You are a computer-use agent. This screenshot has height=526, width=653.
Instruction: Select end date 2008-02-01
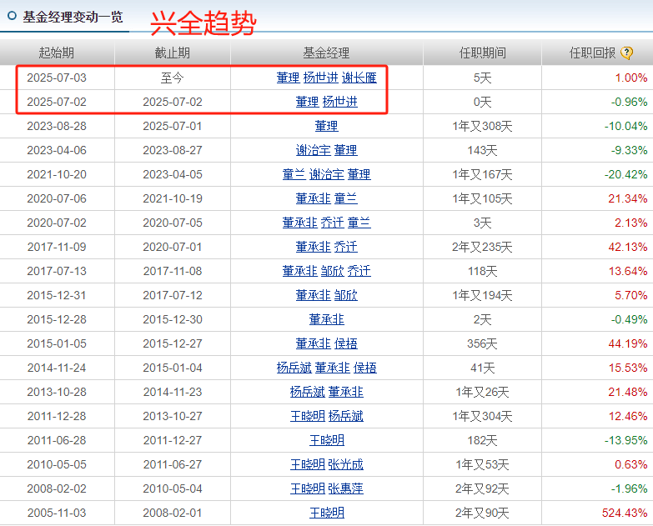[x=173, y=513]
